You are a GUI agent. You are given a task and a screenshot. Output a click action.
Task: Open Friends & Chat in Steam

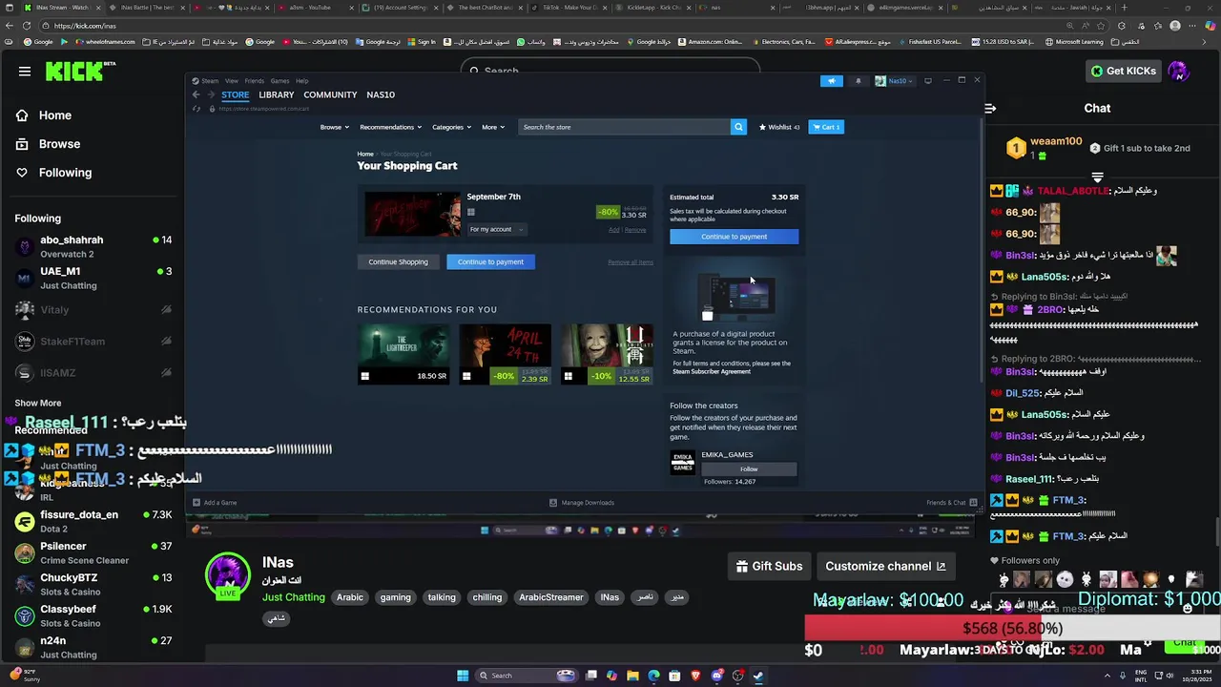951,503
